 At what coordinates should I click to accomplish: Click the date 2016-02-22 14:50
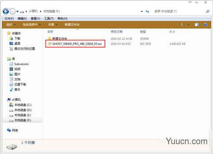(121, 38)
